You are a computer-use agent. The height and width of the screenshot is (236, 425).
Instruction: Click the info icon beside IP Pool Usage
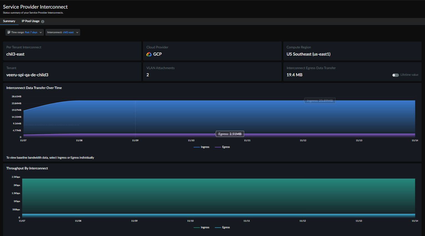[x=43, y=22]
